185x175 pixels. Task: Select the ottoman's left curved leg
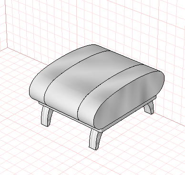pyautogui.click(x=47, y=116)
